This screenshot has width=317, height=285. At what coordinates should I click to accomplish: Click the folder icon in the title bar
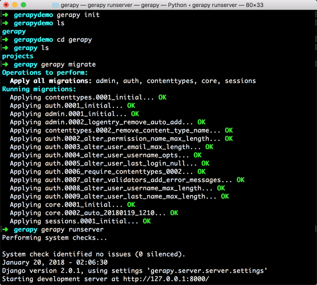55,5
